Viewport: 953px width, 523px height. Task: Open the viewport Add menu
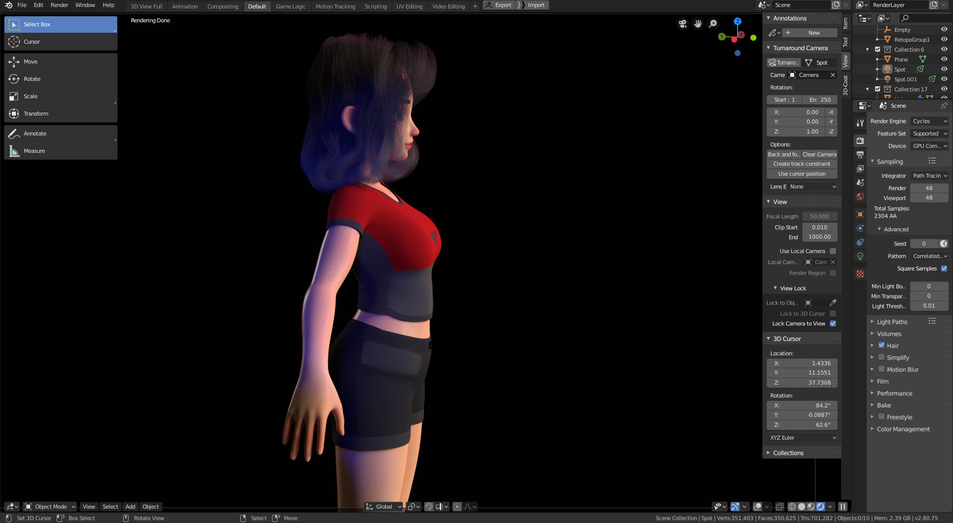click(130, 507)
